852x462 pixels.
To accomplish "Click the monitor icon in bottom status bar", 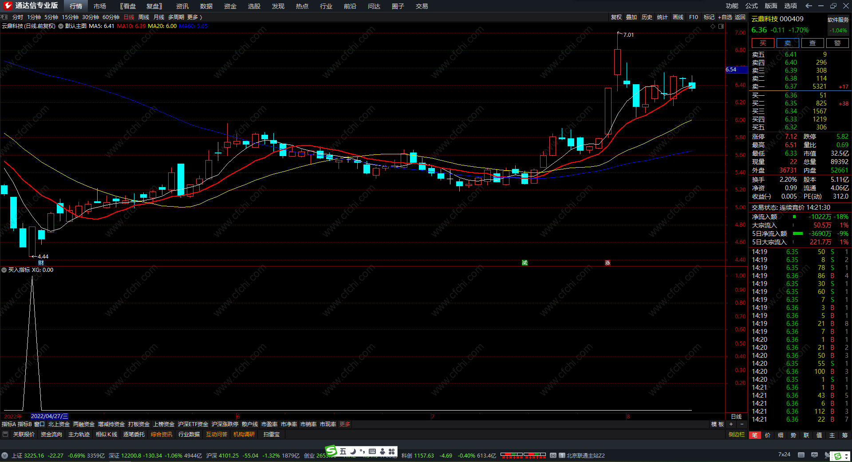I will click(814, 455).
